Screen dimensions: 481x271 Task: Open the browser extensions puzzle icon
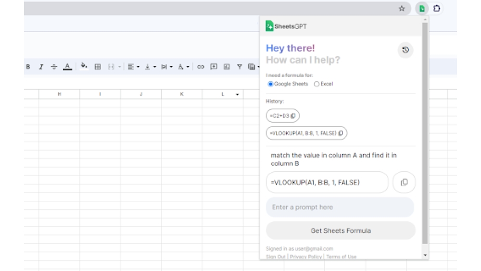(437, 9)
